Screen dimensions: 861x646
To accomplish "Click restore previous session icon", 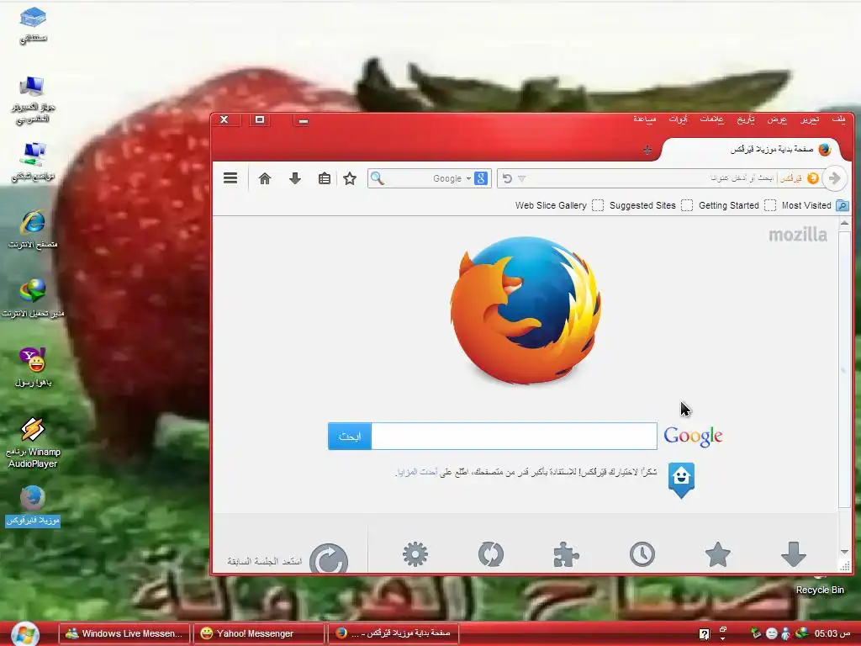I will [x=329, y=559].
